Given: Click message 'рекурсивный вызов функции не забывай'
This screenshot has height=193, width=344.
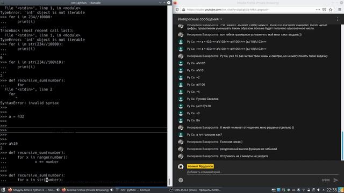Looking at the screenshot, I should point(248,149).
